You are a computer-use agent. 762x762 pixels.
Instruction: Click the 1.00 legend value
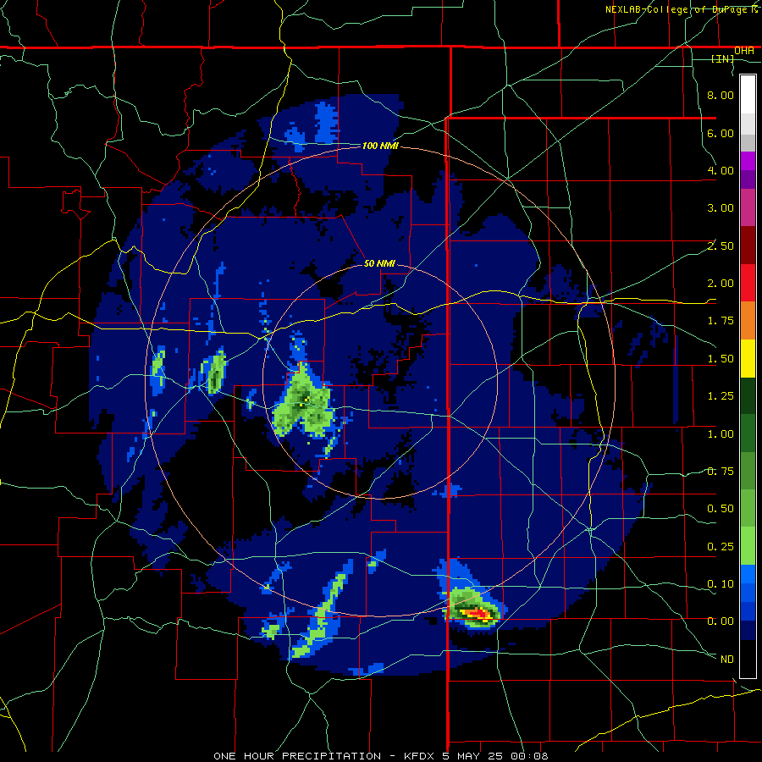pos(721,434)
